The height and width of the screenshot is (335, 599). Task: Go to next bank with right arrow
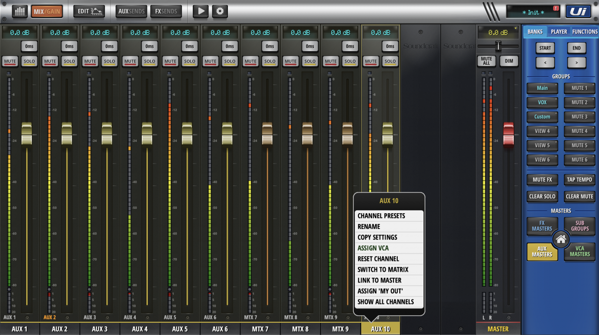577,63
